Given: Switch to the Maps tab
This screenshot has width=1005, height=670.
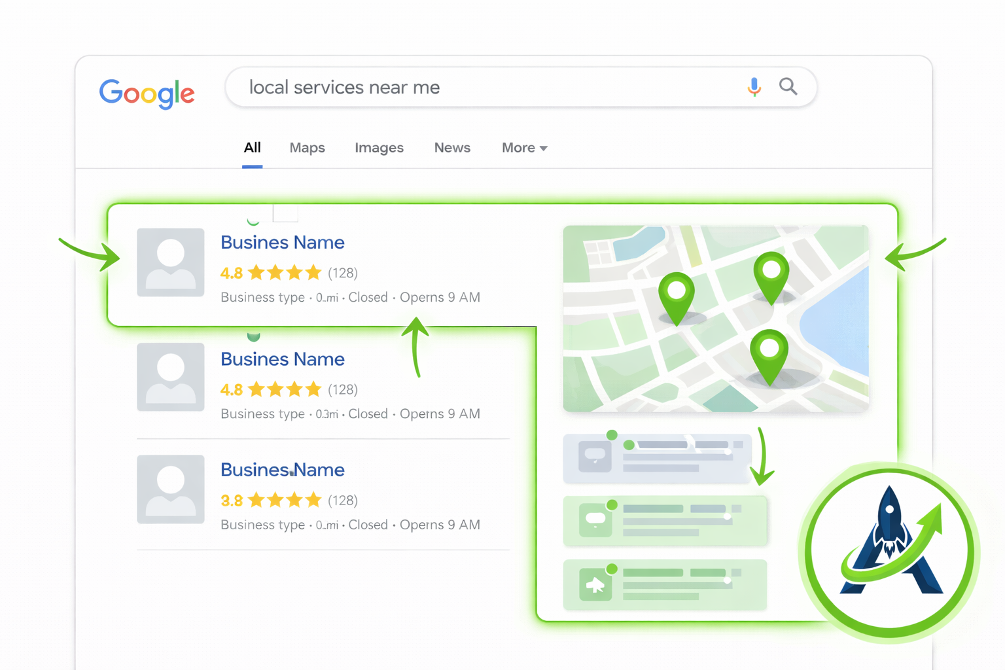Looking at the screenshot, I should [307, 147].
